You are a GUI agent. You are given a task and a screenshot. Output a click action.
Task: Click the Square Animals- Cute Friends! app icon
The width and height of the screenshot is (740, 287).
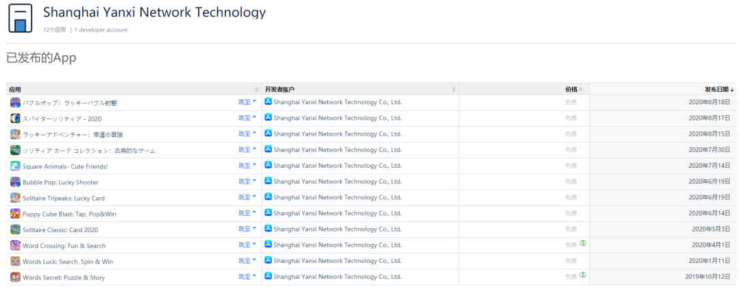[x=15, y=166]
